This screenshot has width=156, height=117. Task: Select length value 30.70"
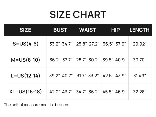[140, 60]
